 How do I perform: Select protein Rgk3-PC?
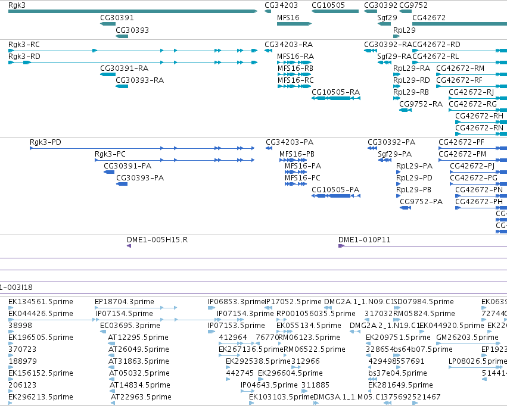pyautogui.click(x=175, y=160)
